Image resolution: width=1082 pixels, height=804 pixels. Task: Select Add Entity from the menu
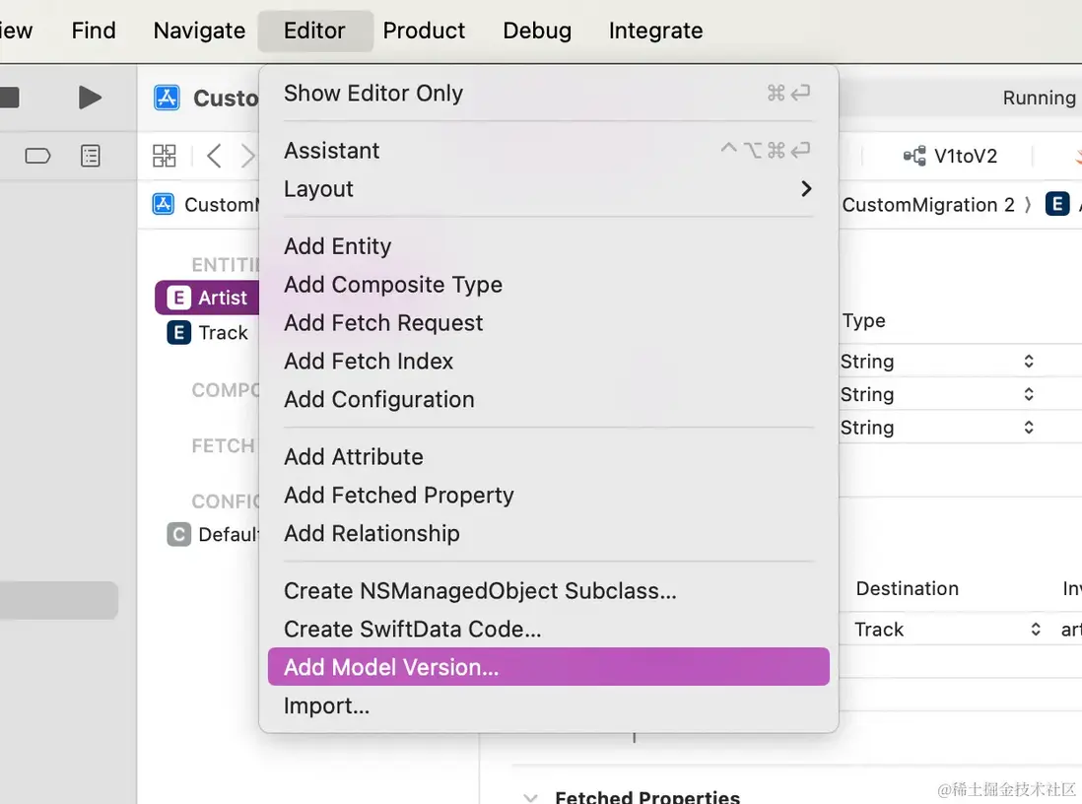[337, 246]
